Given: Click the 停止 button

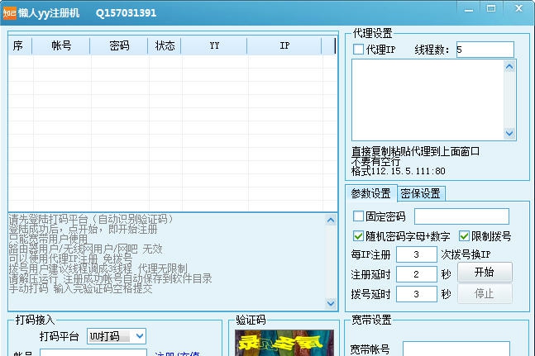Looking at the screenshot, I should coord(485,293).
